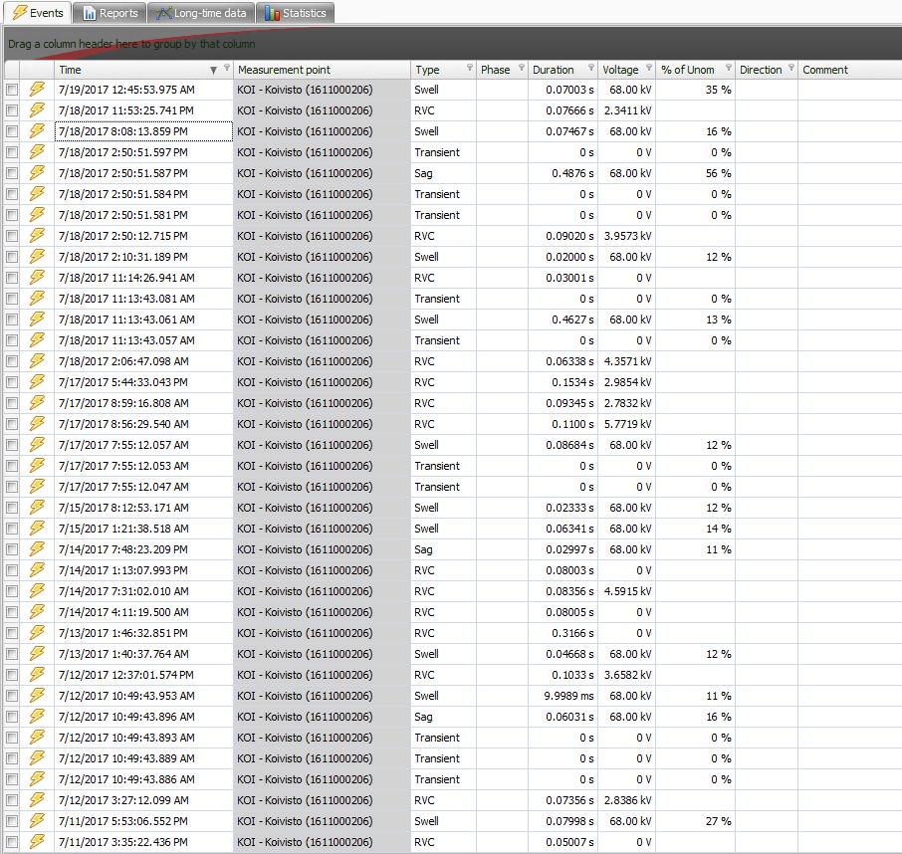Click lightning icon for 7/13/2017 1:46:32.851 PM event

click(37, 633)
